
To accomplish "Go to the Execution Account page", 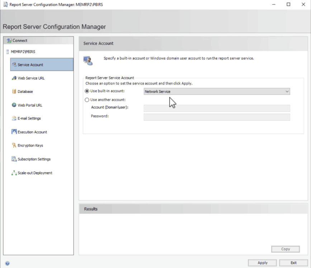I will tap(32, 132).
